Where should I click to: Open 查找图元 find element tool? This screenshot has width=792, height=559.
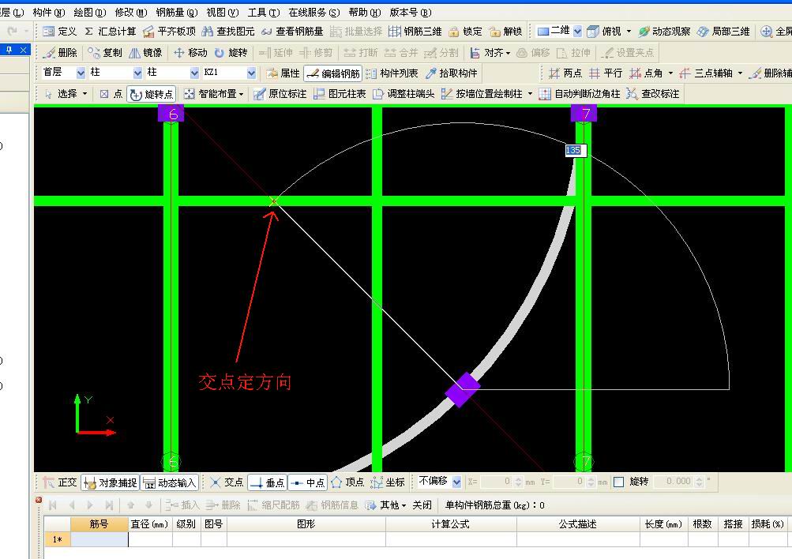(227, 32)
